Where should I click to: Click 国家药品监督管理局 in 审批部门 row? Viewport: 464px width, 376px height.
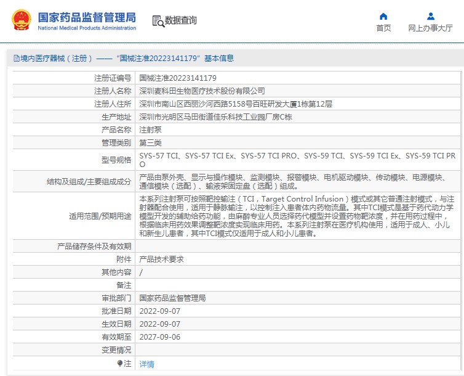coord(172,298)
